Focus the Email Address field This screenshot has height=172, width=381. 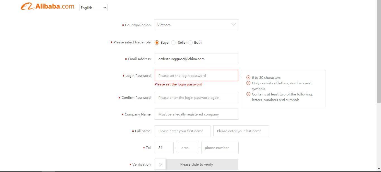(197, 59)
